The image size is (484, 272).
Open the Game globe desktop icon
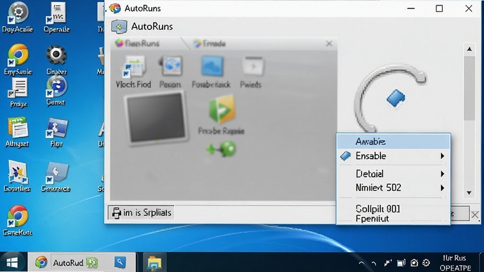click(x=56, y=91)
